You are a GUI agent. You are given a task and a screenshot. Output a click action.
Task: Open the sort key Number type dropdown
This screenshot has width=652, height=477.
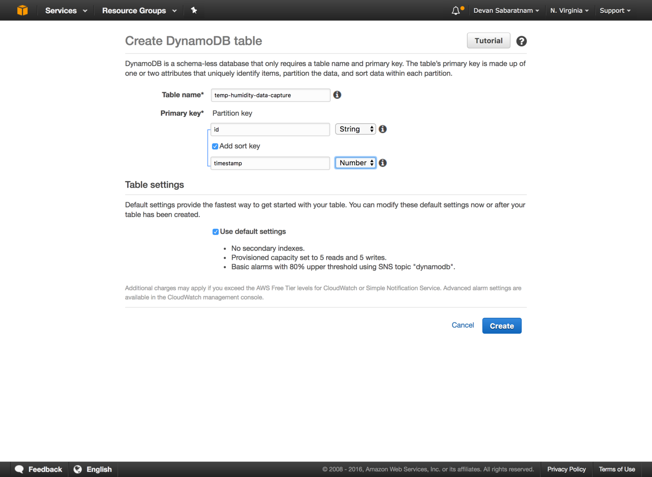pos(356,163)
